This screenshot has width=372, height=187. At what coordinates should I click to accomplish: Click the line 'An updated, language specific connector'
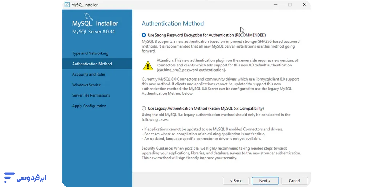(201, 139)
